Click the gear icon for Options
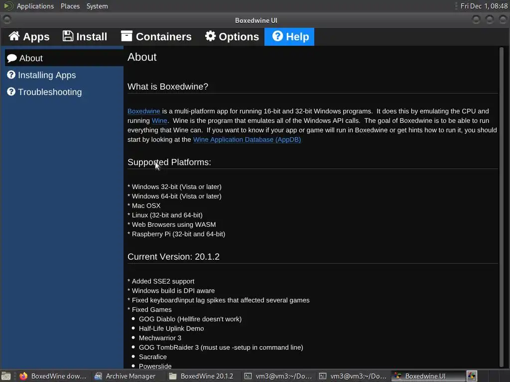This screenshot has width=510, height=382. [x=211, y=36]
